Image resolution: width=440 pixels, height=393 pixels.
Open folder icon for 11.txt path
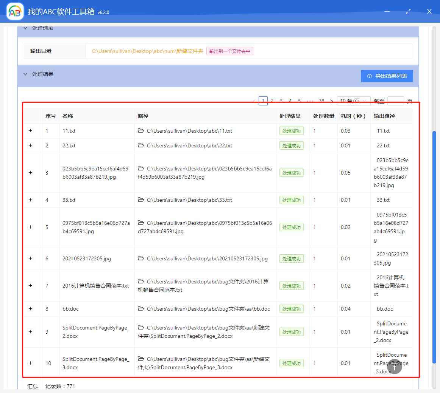141,131
